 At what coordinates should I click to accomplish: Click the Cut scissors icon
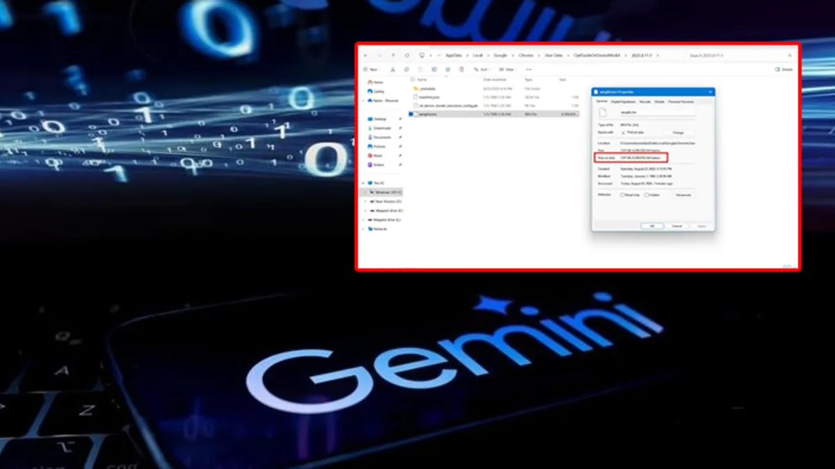click(392, 69)
